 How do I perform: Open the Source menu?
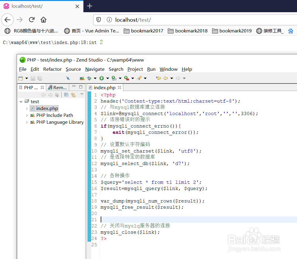tap(73, 69)
